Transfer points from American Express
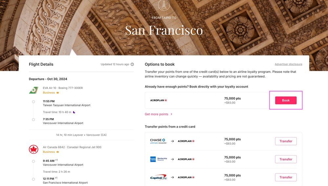Image resolution: width=328 pixels, height=186 pixels. pyautogui.click(x=286, y=159)
